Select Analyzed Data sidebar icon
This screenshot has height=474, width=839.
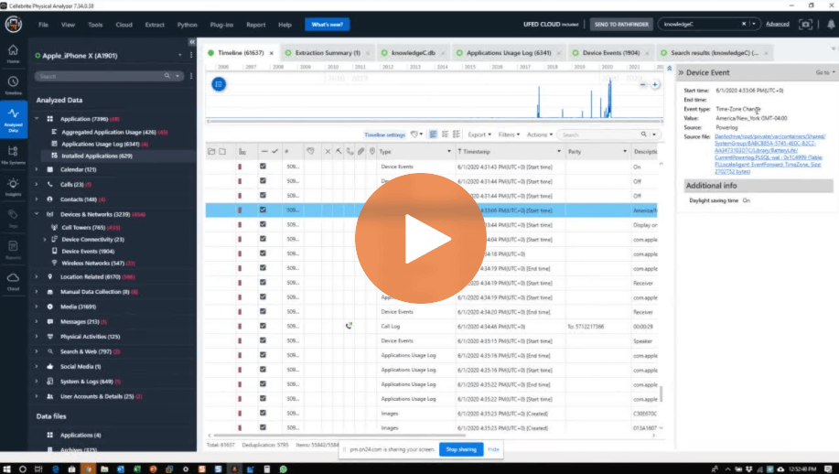point(14,119)
